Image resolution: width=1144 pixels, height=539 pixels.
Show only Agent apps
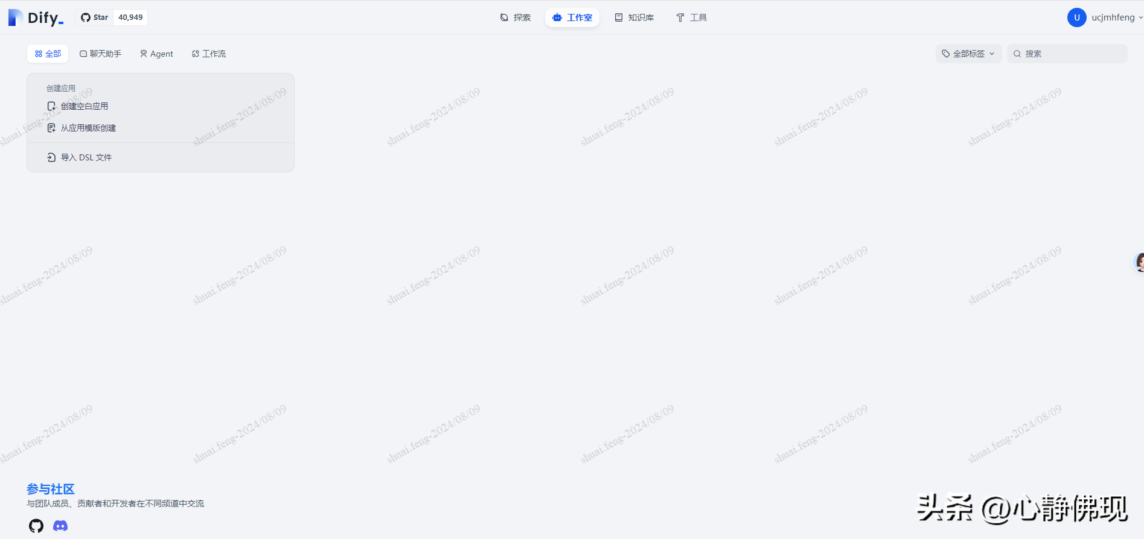[156, 54]
